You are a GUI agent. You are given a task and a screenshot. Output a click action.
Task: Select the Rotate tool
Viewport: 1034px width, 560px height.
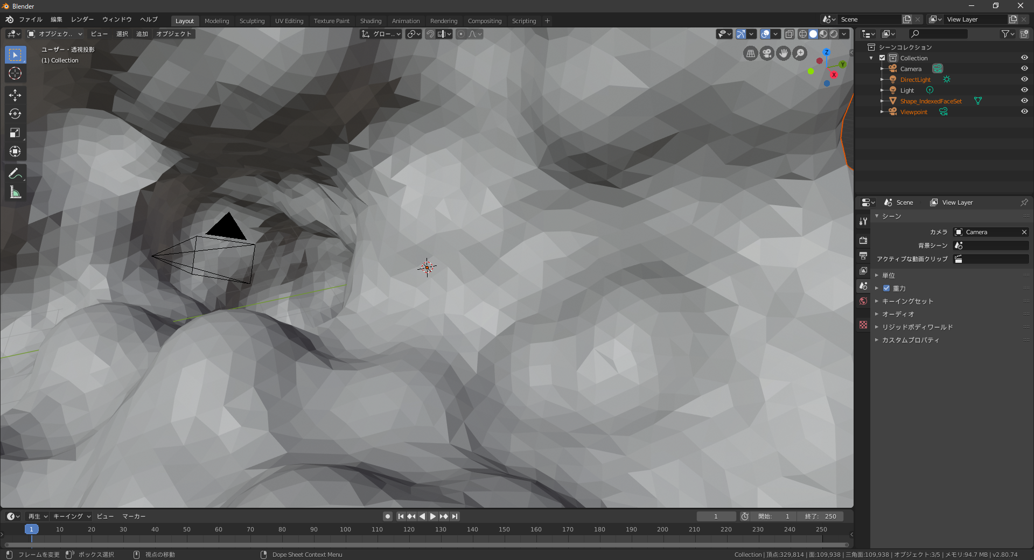pos(15,114)
